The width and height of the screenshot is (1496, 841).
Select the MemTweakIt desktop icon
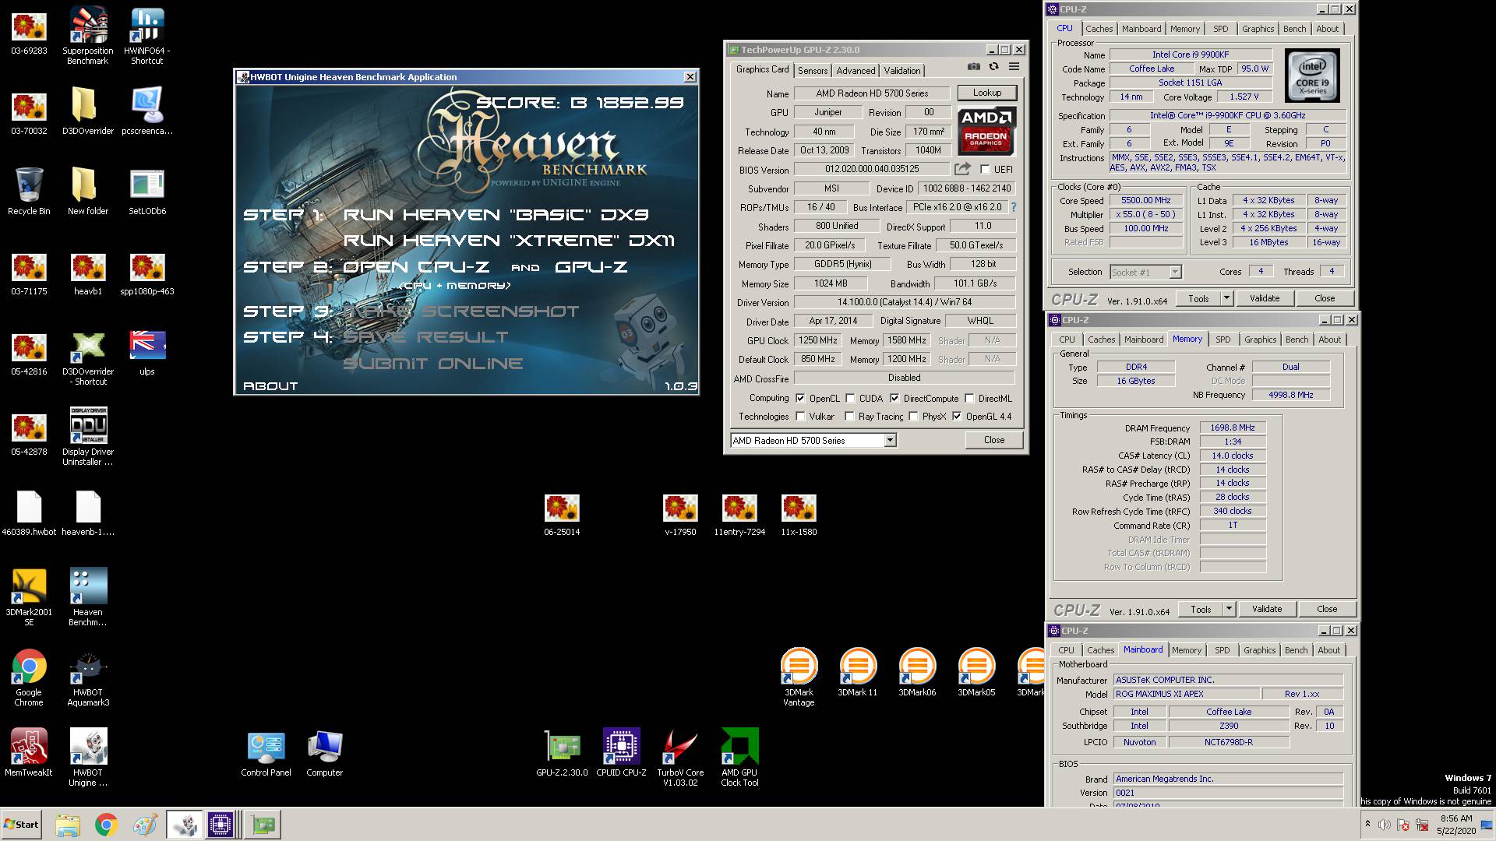[29, 752]
